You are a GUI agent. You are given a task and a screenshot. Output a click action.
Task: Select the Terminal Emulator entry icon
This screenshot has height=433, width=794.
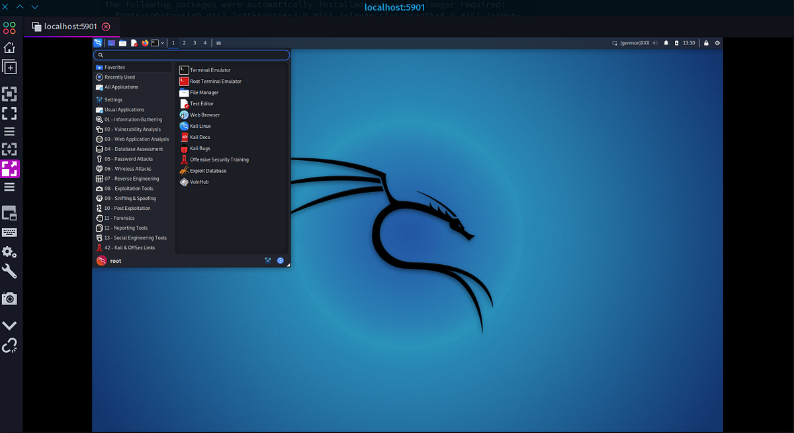(184, 70)
